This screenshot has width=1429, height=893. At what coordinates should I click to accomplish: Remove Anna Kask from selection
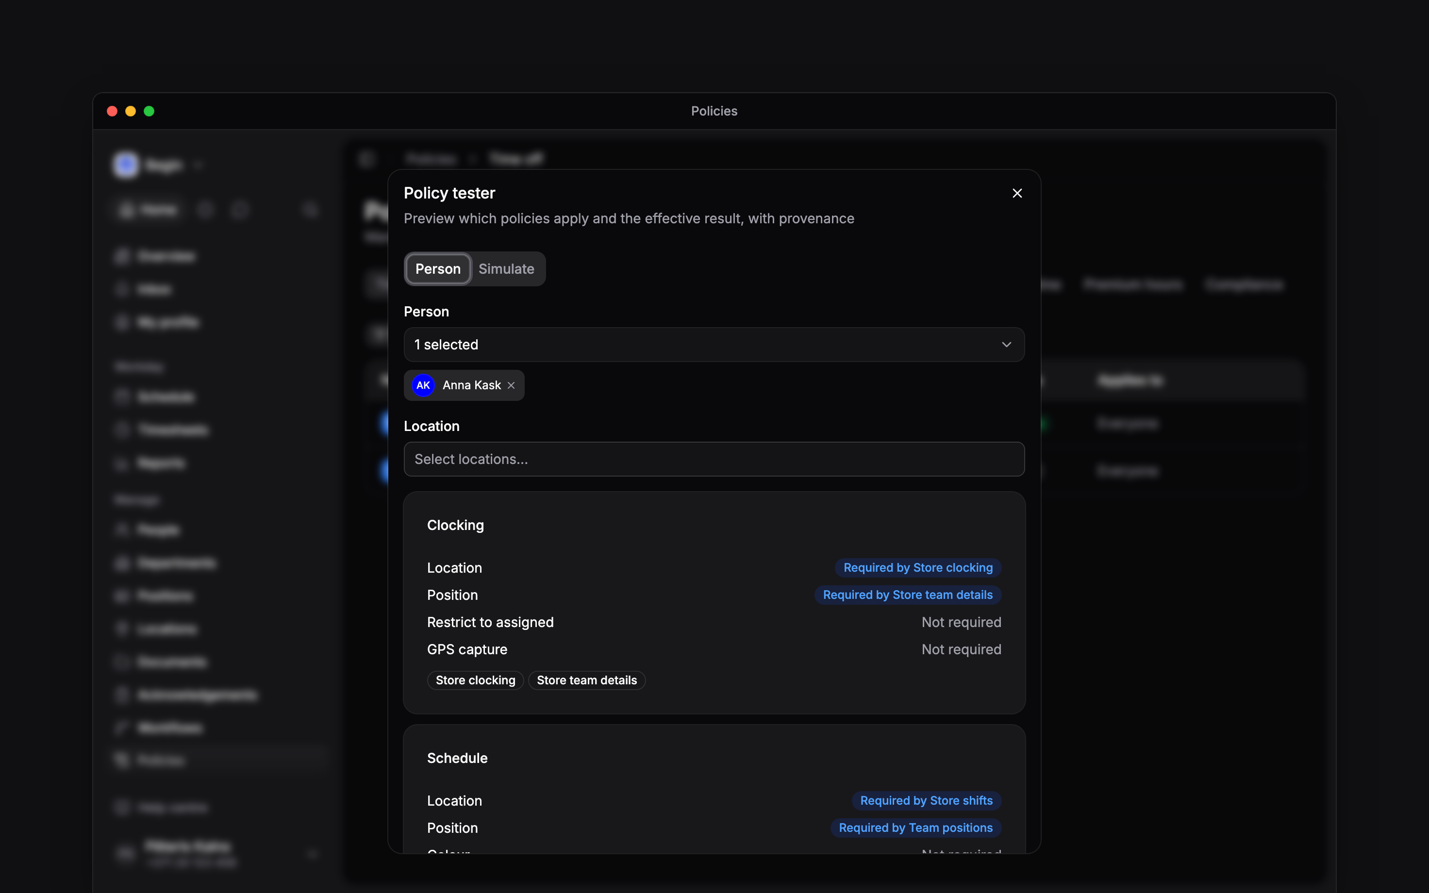pos(512,385)
